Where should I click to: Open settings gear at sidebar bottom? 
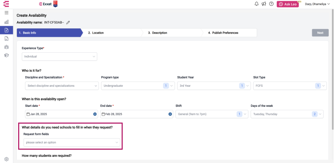pos(6,159)
